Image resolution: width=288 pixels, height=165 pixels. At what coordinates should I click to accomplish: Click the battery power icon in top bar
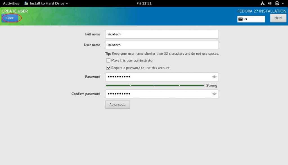coord(277,3)
